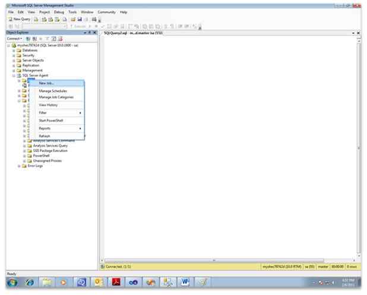Select the Error Logs folder
The height and width of the screenshot is (295, 367).
33,166
